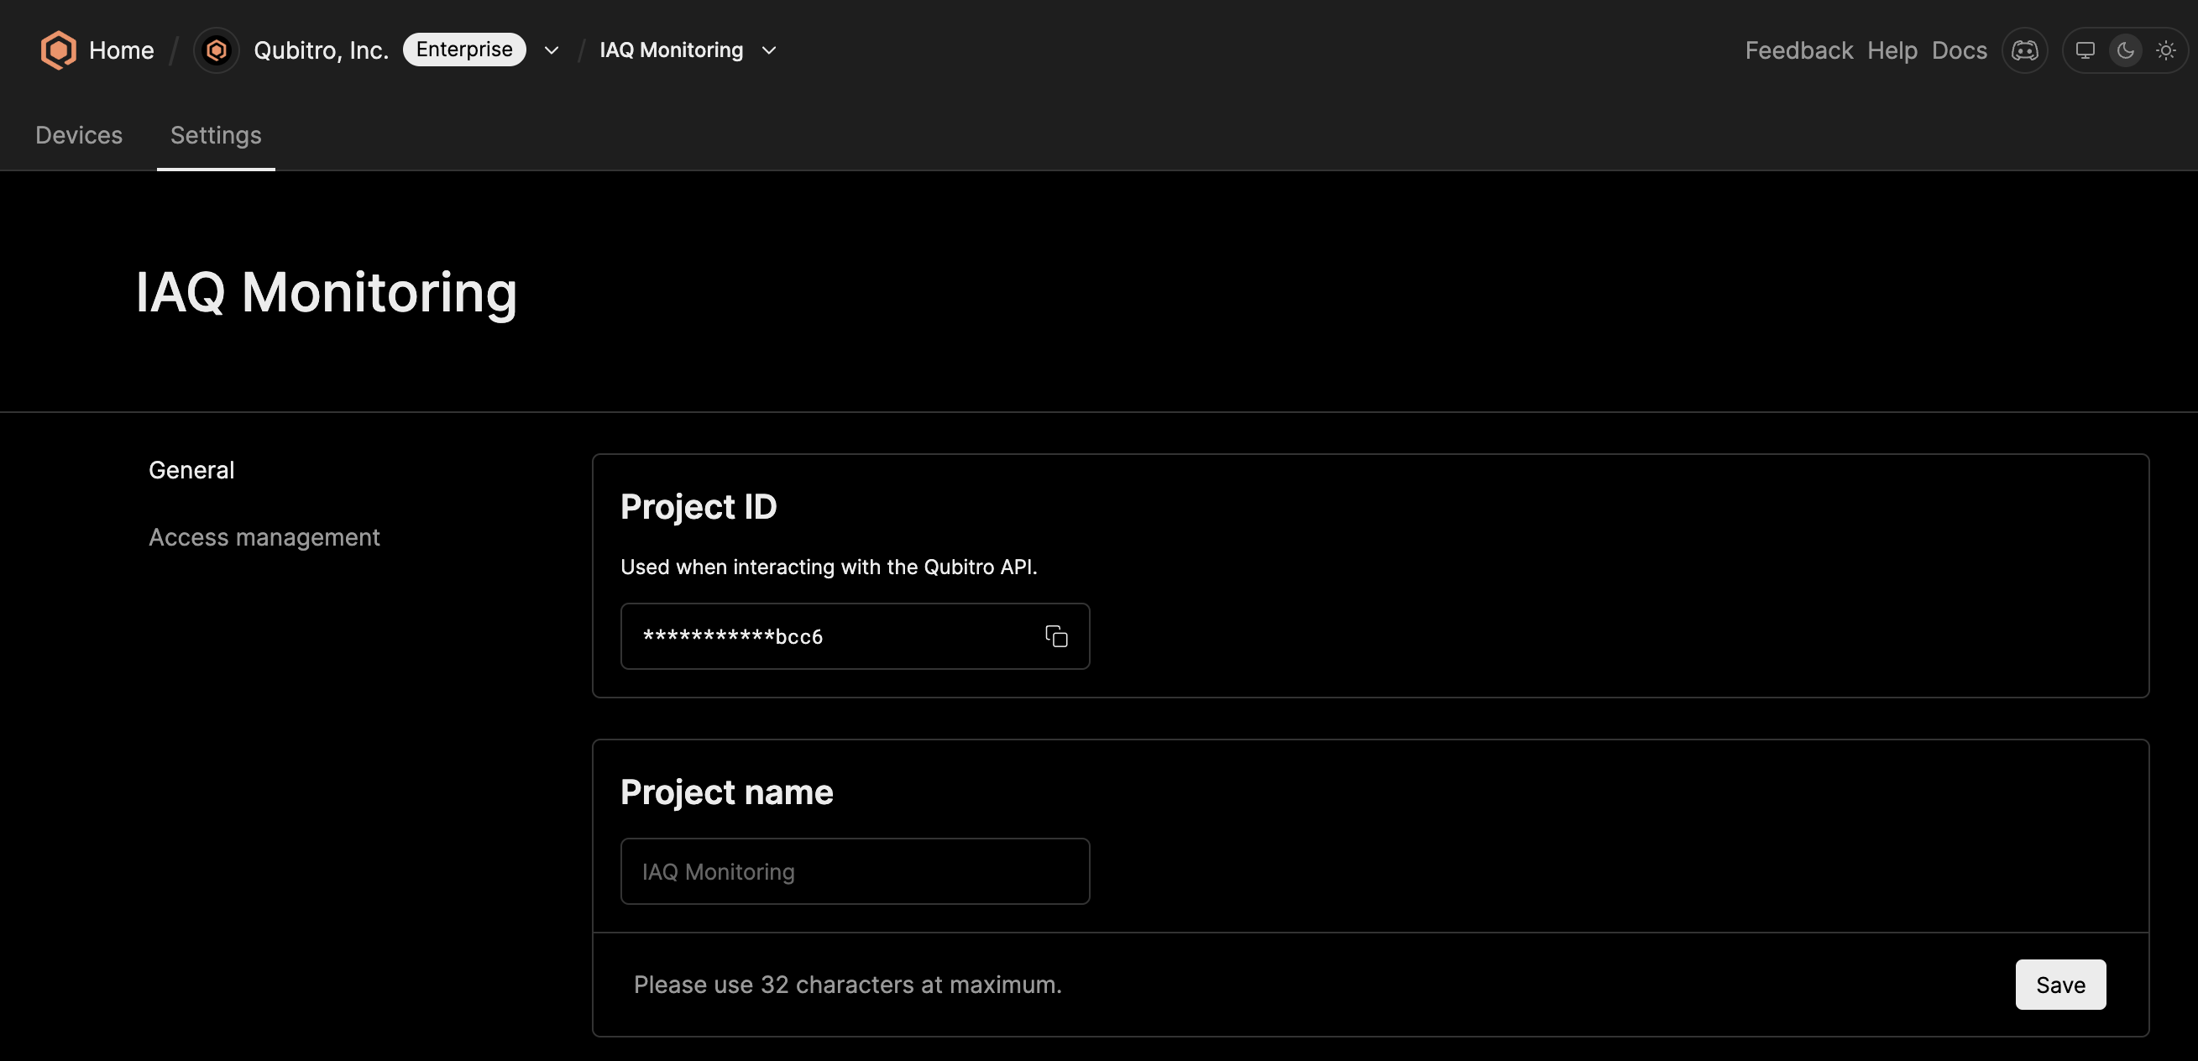
Task: Open the IAQ Monitoring project breadcrumb
Action: 671,50
